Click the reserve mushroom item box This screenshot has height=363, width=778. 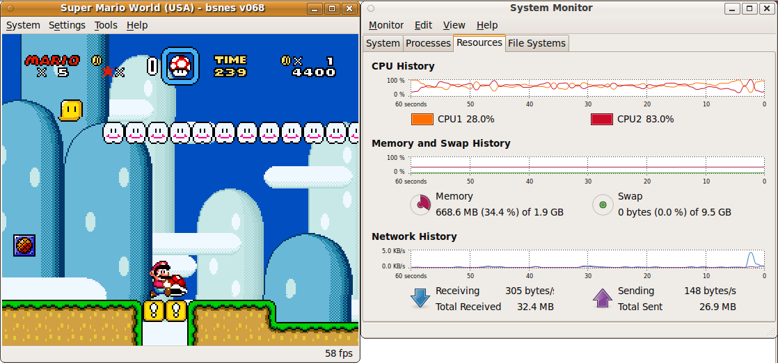pos(181,66)
